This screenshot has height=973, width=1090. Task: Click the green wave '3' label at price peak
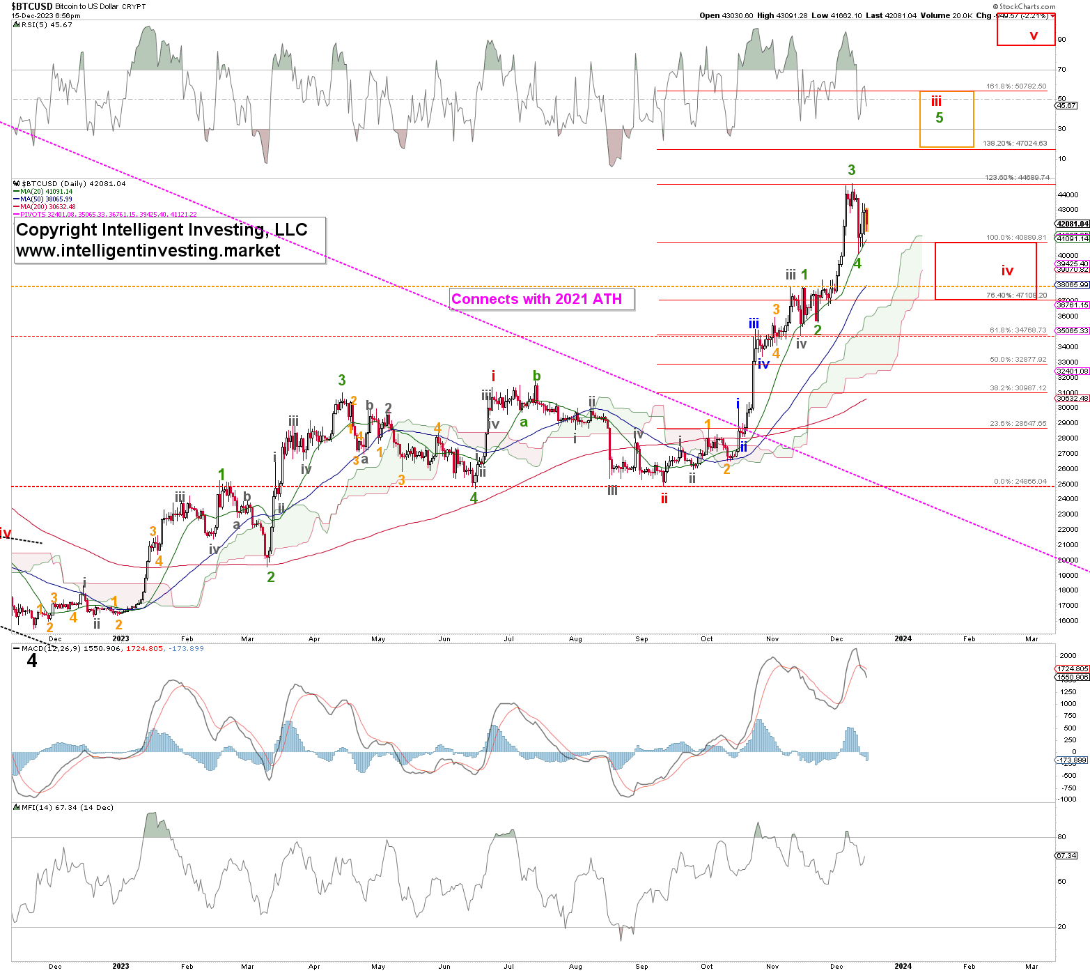pyautogui.click(x=851, y=170)
